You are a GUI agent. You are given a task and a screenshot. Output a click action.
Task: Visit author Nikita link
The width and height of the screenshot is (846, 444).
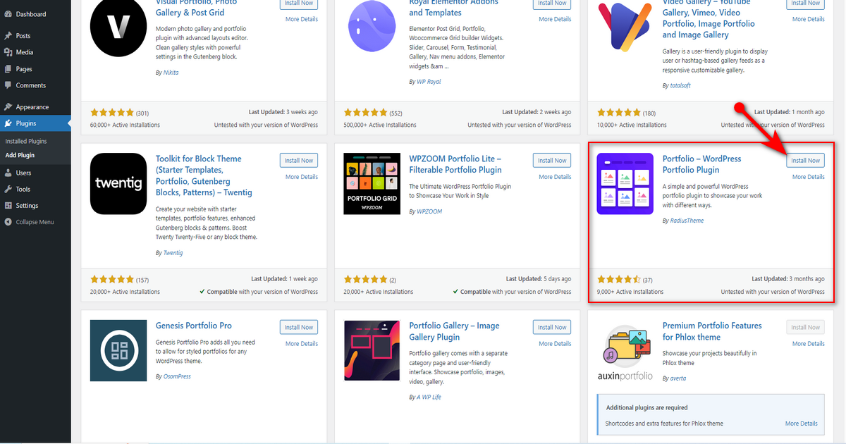[171, 73]
